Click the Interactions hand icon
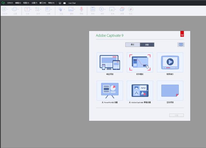 [x=61, y=9]
